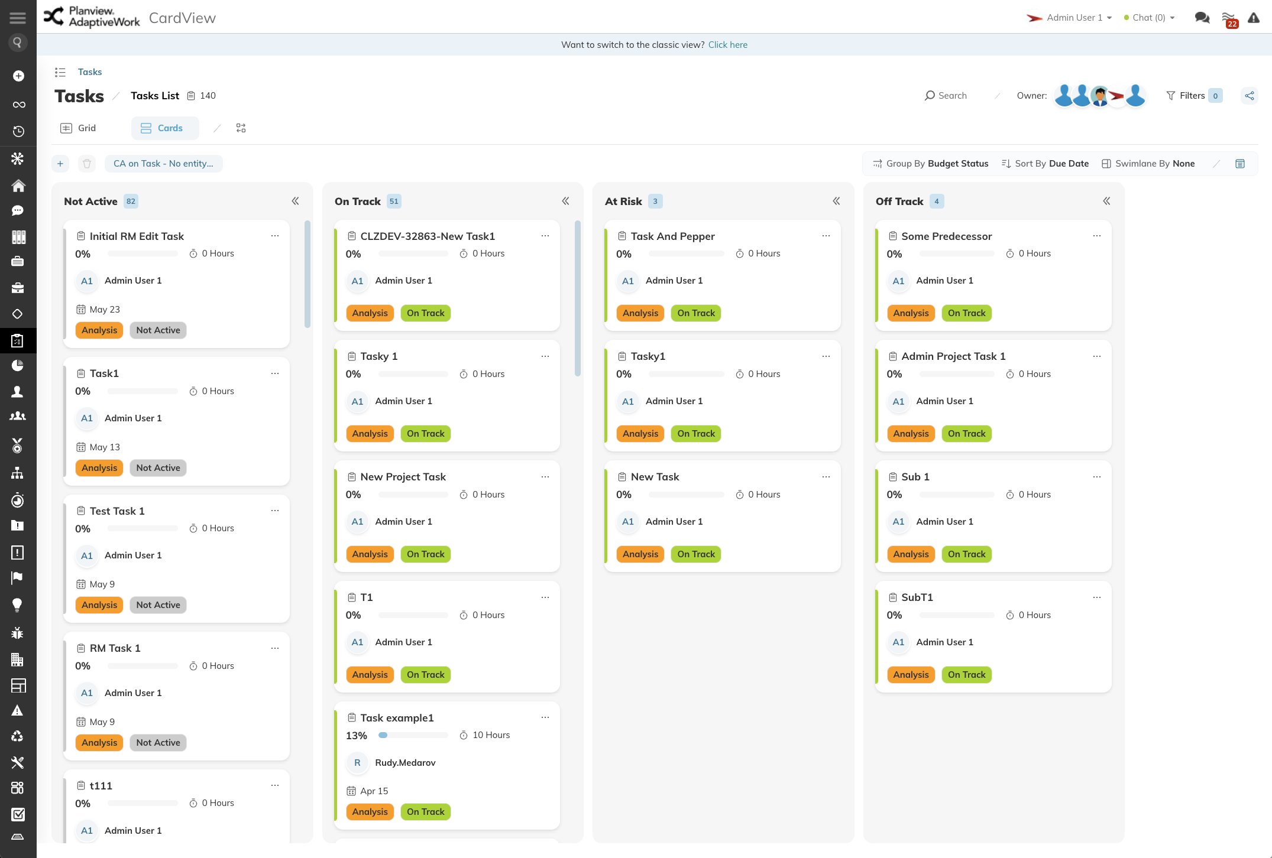Screen dimensions: 1272x858
Task: Change the Group By Budget Status setting
Action: point(935,163)
